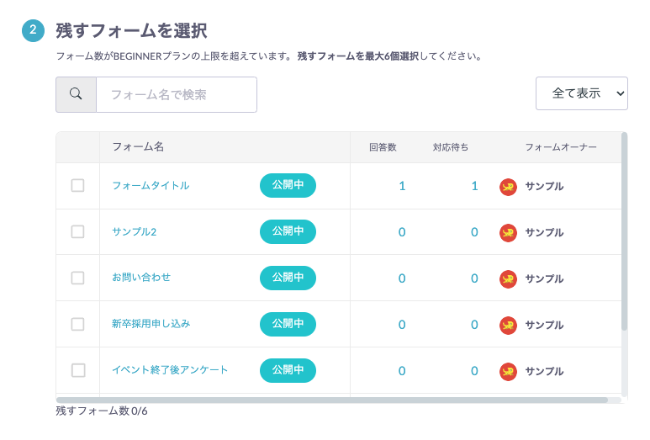Open the フォームタイトル form link
650x440 pixels.
(x=151, y=185)
